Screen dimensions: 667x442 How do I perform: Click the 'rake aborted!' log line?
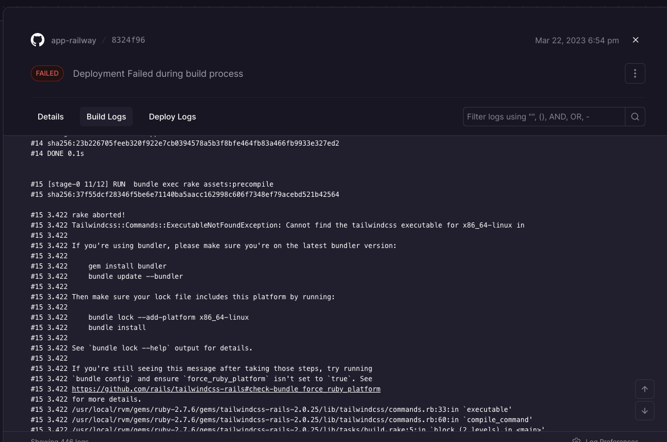point(78,215)
